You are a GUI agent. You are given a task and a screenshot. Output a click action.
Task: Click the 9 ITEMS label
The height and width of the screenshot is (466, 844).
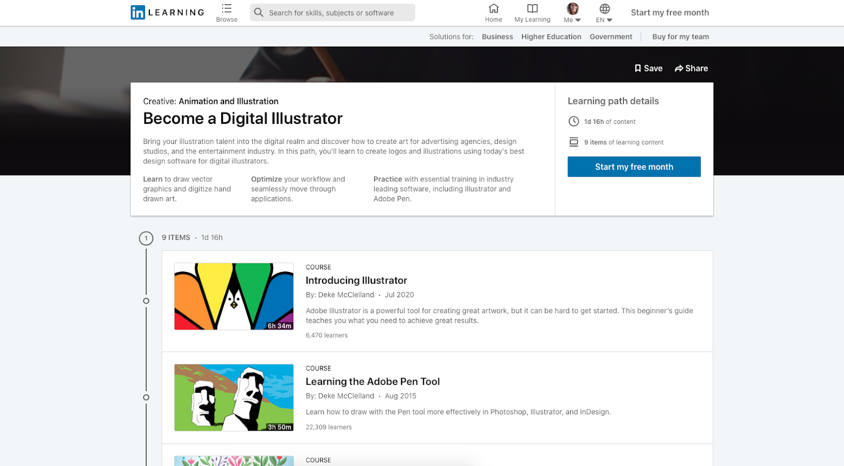(x=176, y=238)
